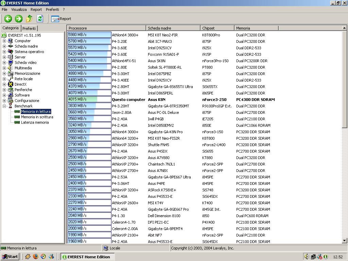
Task: Open Firefox from the quick launch bar
Action: click(x=35, y=257)
